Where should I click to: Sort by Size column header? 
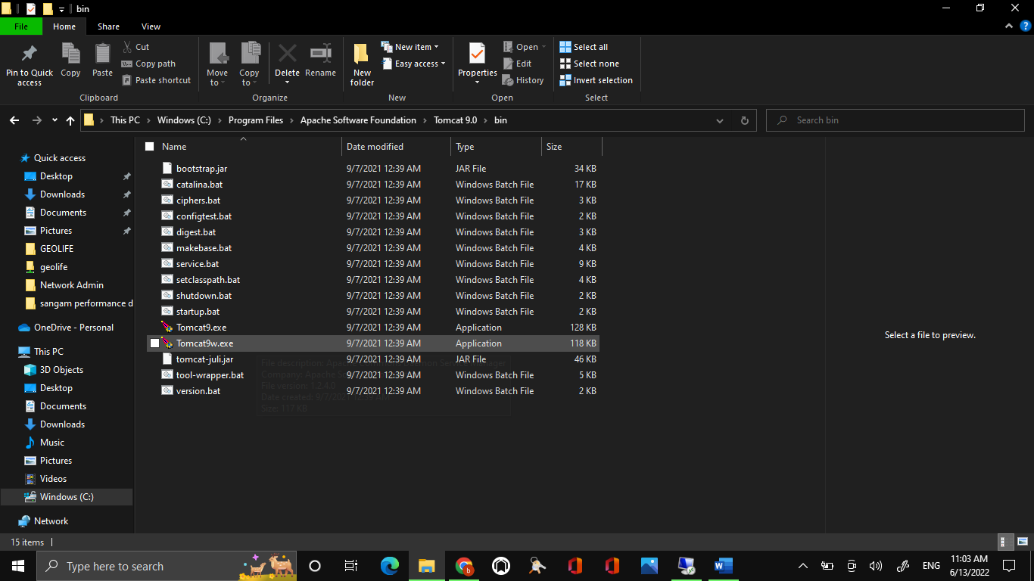pos(572,147)
